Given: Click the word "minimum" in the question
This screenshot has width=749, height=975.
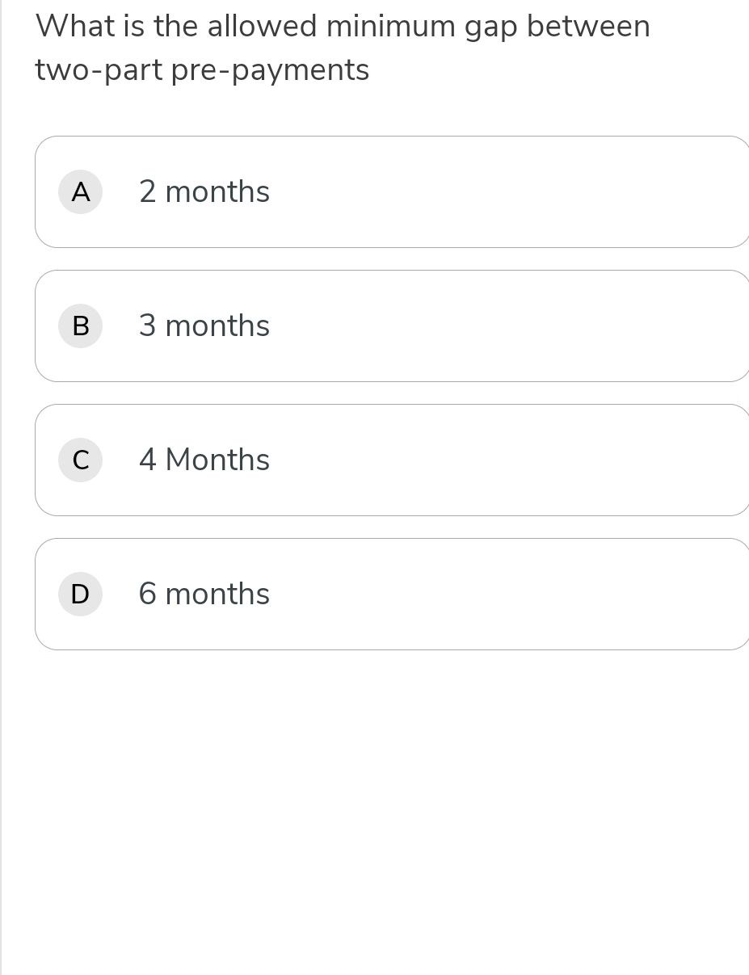Looking at the screenshot, I should point(390,27).
